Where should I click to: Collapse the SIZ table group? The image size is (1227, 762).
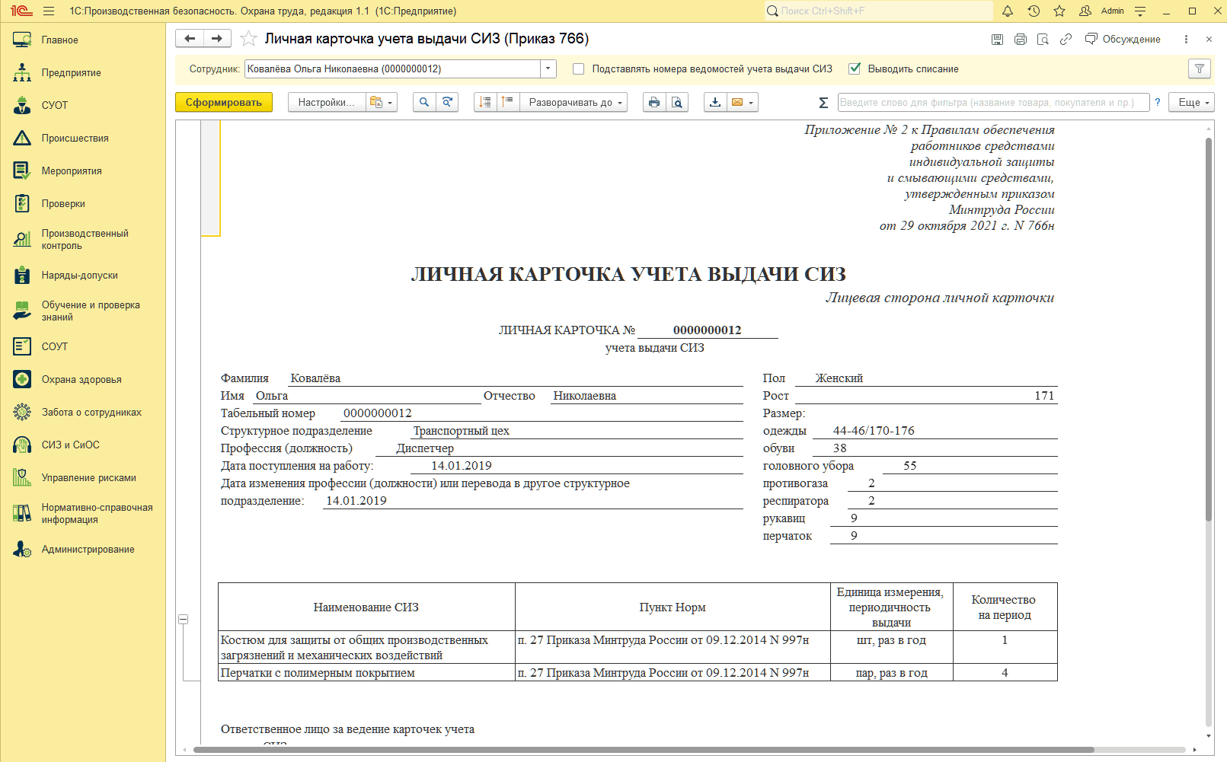tap(184, 620)
